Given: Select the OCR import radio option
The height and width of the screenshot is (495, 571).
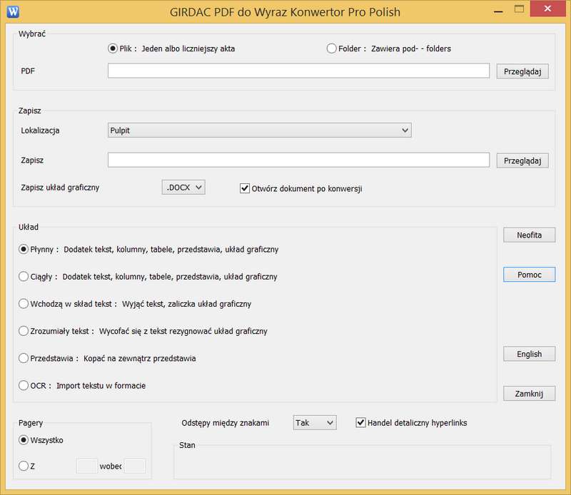Looking at the screenshot, I should [24, 386].
